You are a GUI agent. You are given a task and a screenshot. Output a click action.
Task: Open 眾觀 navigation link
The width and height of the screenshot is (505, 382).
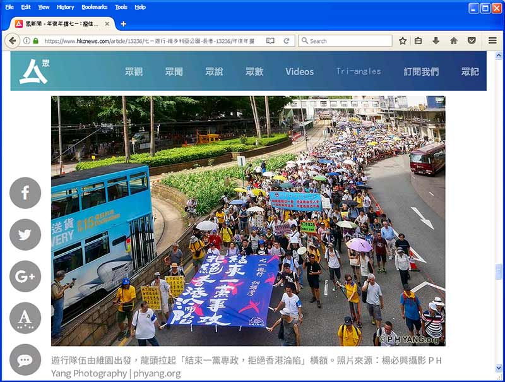(x=134, y=71)
